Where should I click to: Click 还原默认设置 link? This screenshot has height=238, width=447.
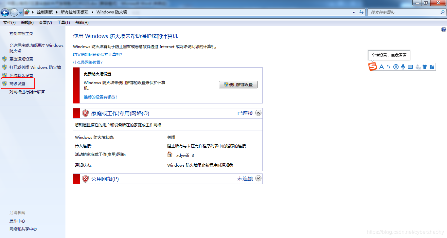(x=21, y=76)
